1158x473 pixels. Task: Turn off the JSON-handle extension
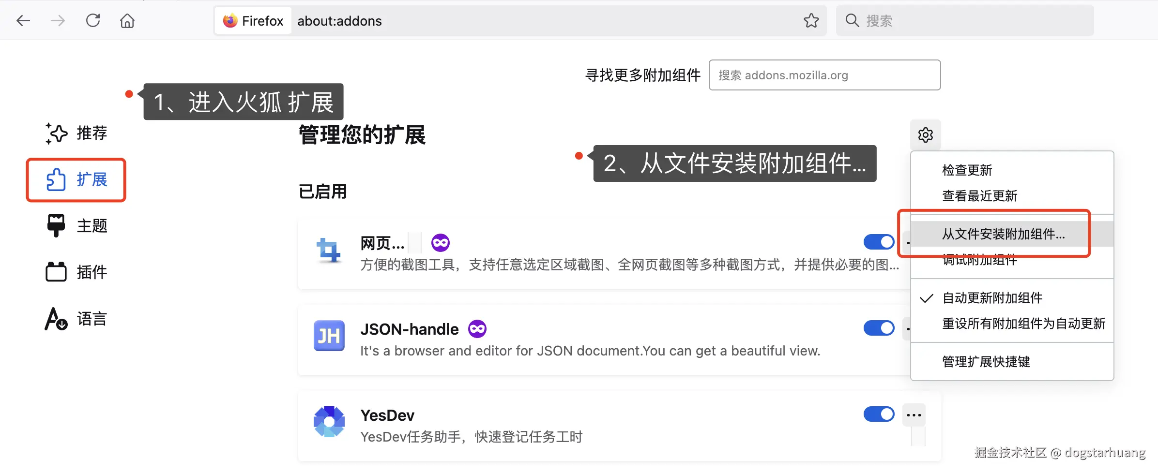[x=879, y=328]
